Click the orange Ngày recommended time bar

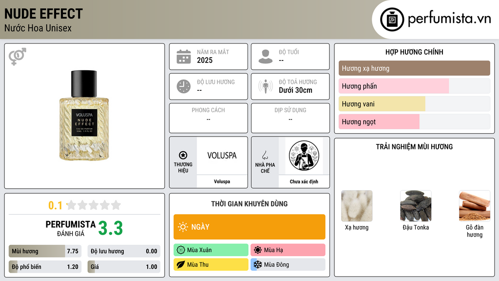click(x=249, y=227)
